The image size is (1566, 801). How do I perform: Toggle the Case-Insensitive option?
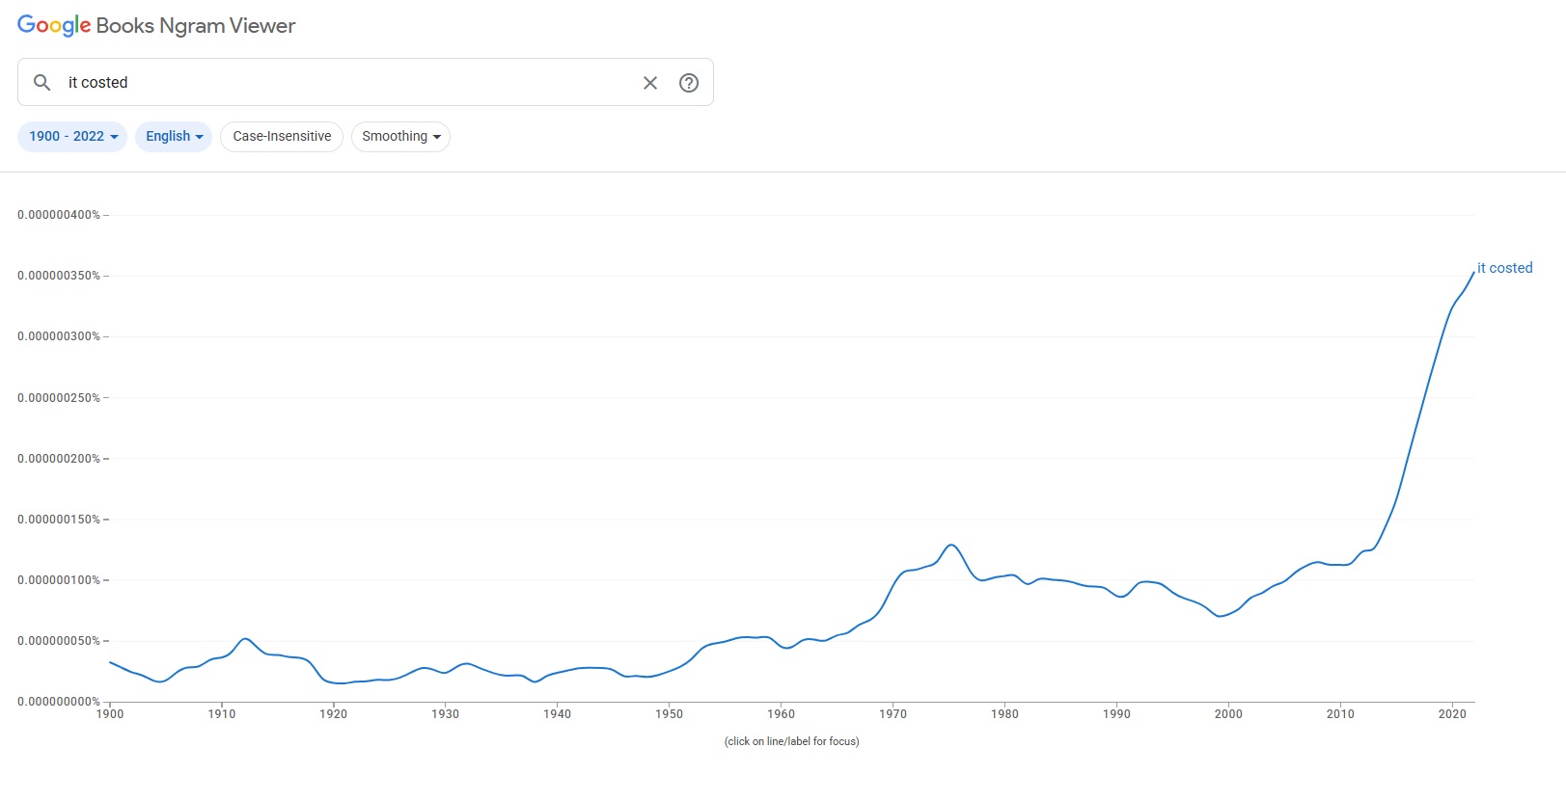click(x=282, y=137)
